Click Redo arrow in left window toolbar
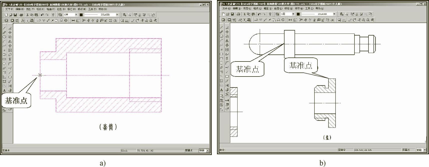The width and height of the screenshot is (429, 167). (47, 15)
